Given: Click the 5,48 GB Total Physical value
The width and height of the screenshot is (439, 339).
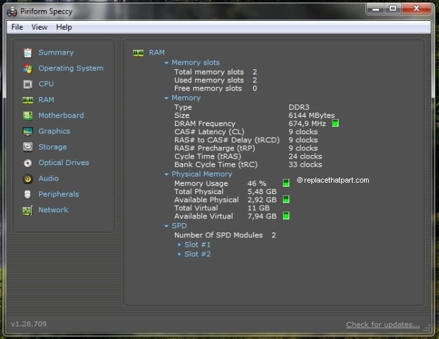Looking at the screenshot, I should tap(262, 191).
